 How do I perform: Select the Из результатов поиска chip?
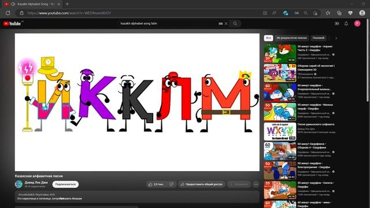pyautogui.click(x=291, y=38)
